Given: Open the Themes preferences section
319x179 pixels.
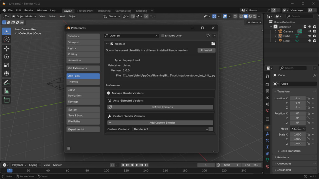Looking at the screenshot, I should [83, 82].
